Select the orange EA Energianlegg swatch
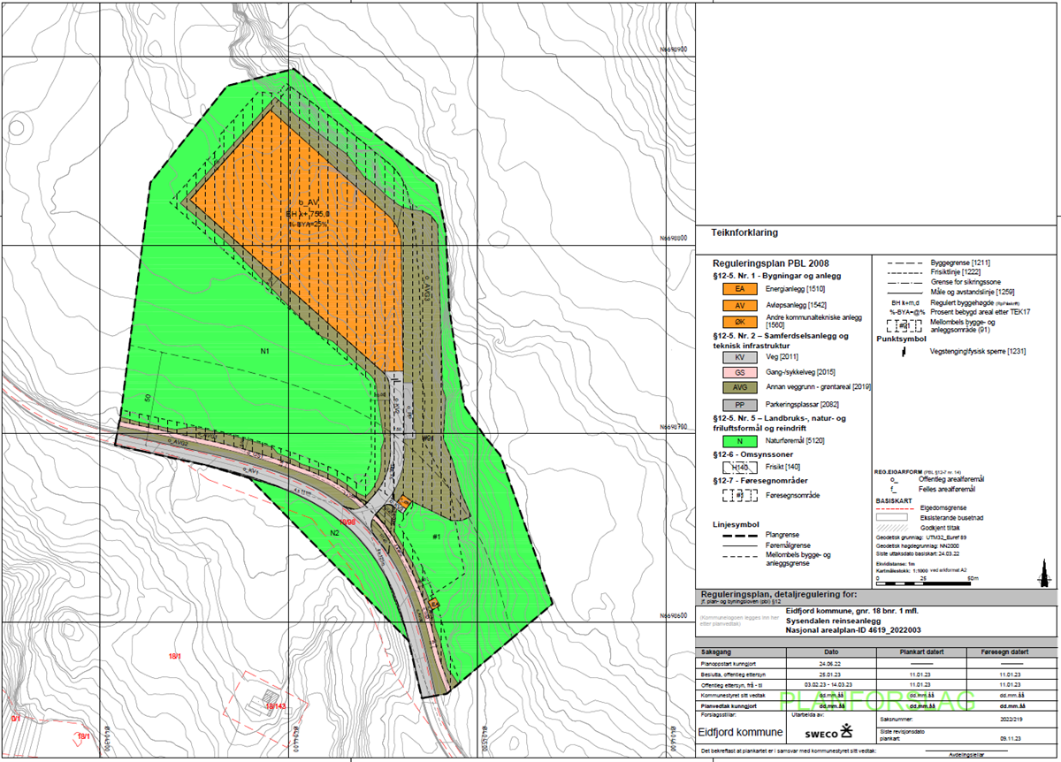1061x762 pixels. point(736,288)
